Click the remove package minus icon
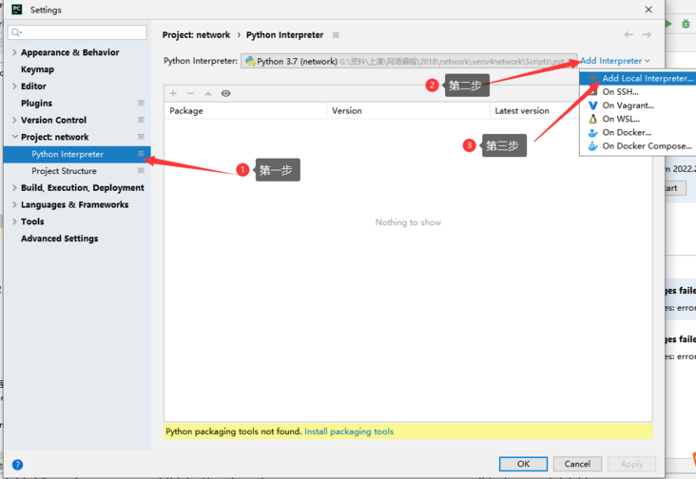The width and height of the screenshot is (696, 479). click(190, 93)
